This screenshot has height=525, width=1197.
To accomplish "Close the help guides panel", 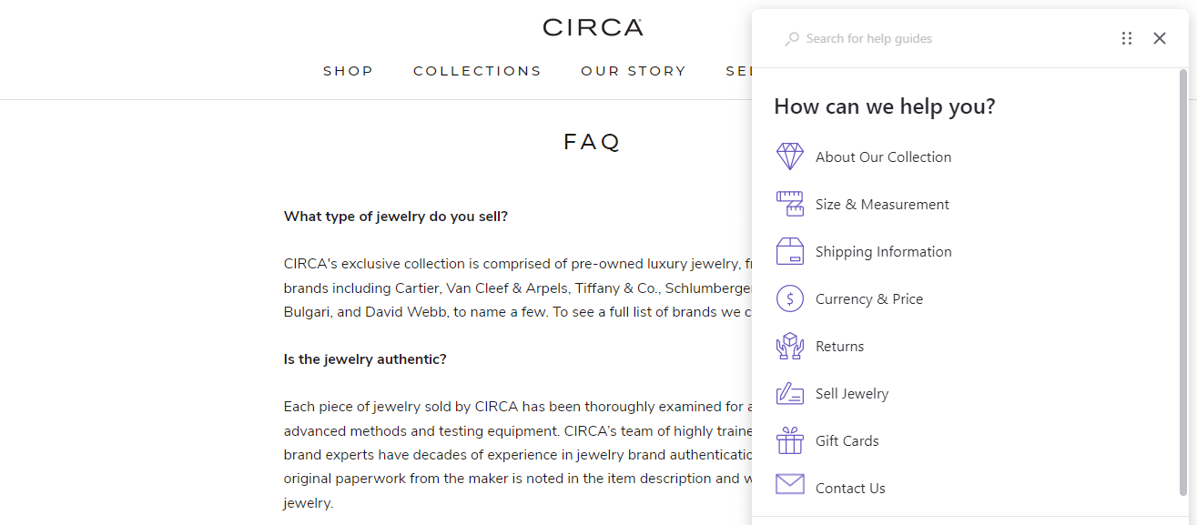I will (1159, 38).
